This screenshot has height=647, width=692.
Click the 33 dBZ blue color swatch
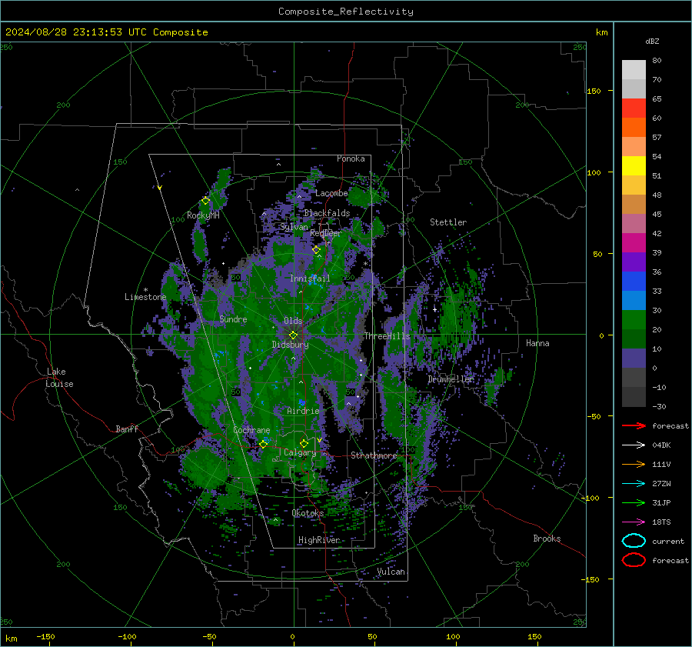click(634, 282)
